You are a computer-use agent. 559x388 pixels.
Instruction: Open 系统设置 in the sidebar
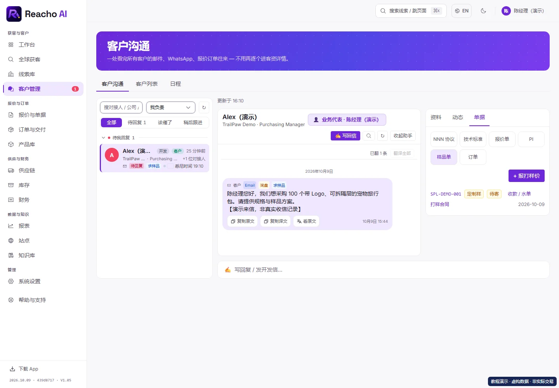coord(43,281)
